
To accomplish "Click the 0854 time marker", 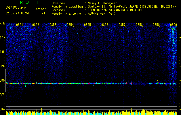I will (70, 25).
